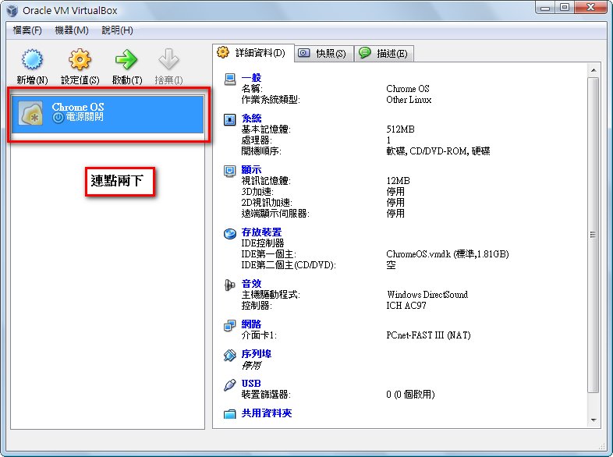Open the 檔案(F) menu

point(27,30)
